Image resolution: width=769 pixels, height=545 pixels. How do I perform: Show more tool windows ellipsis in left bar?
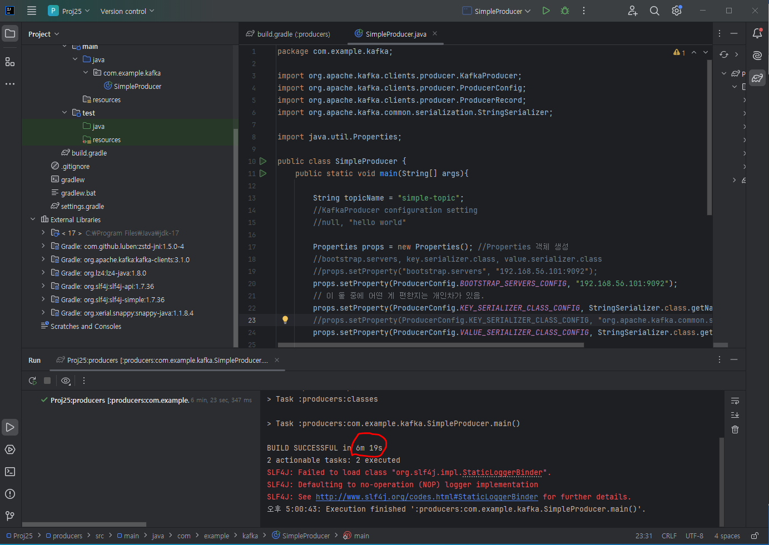click(10, 84)
